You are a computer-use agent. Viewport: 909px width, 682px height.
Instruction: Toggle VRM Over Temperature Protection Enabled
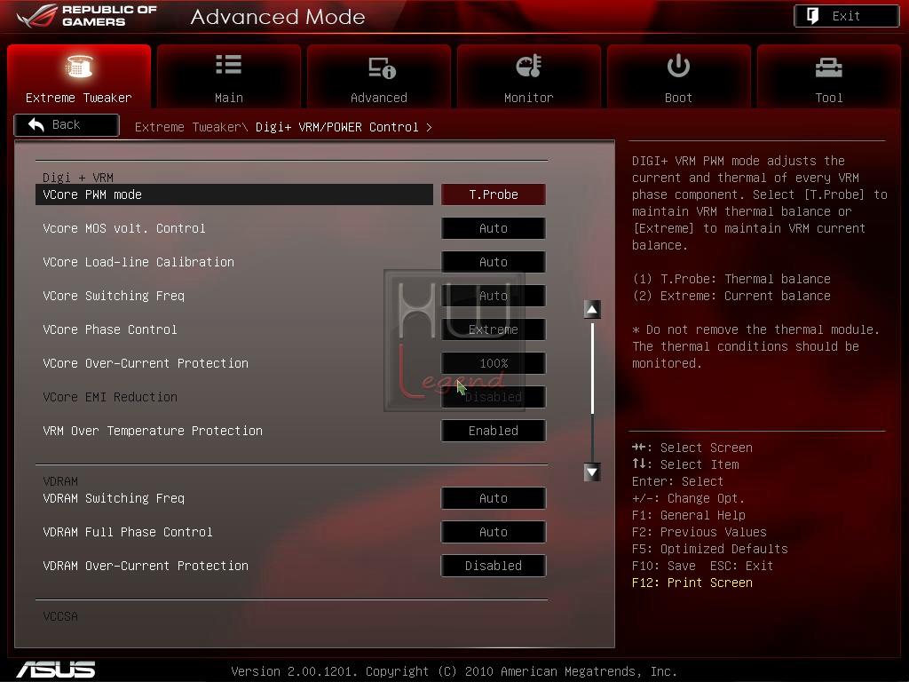494,431
